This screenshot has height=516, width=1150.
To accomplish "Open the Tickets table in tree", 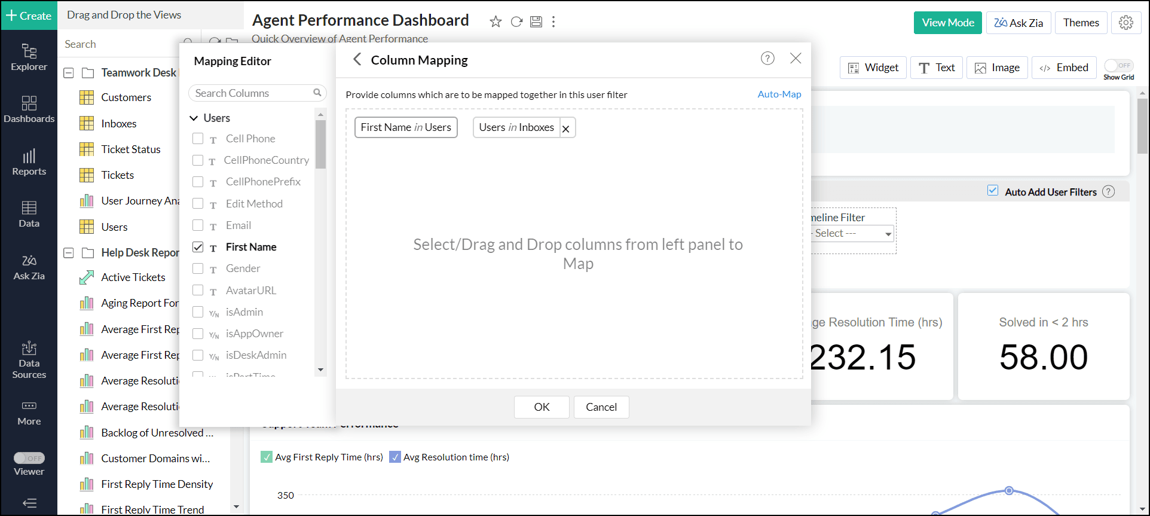I will (x=117, y=175).
